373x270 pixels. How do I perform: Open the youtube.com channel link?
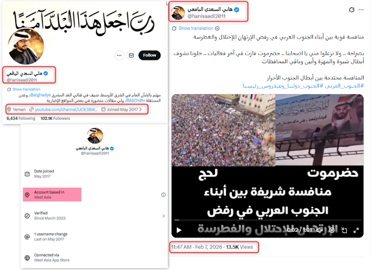pyautogui.click(x=66, y=110)
